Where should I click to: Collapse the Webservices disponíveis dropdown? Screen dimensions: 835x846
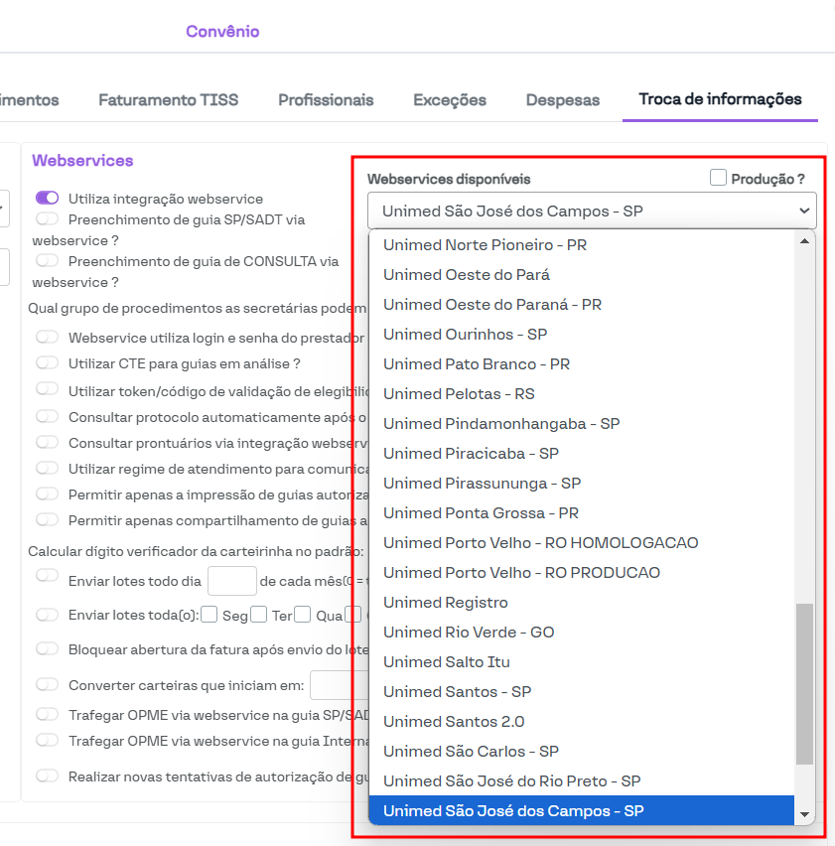pos(592,211)
